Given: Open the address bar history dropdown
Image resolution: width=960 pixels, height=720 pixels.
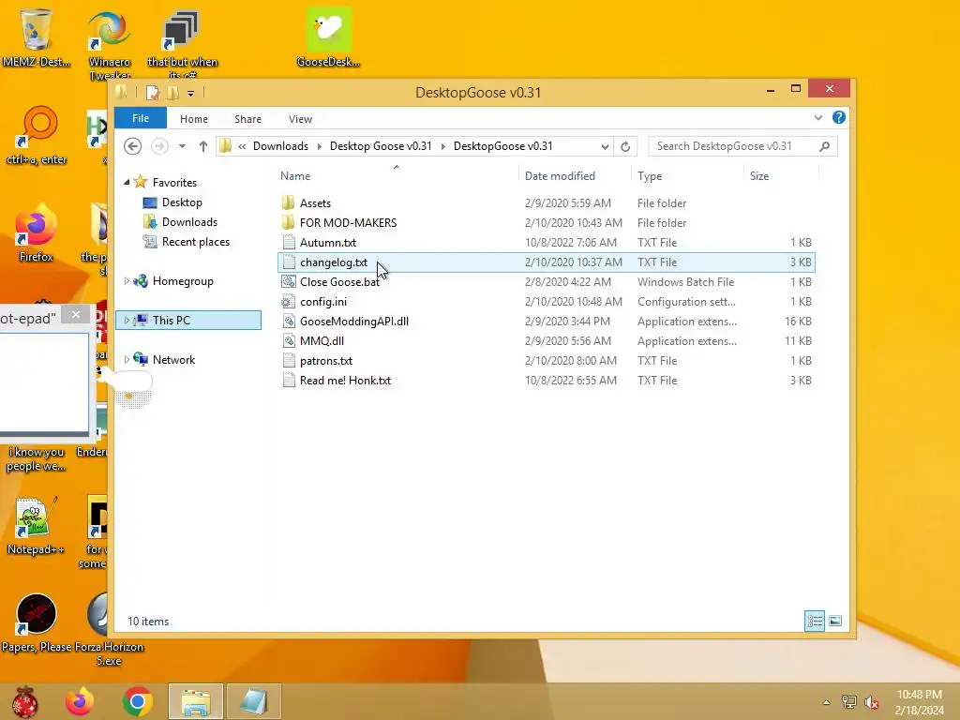Looking at the screenshot, I should tap(605, 146).
